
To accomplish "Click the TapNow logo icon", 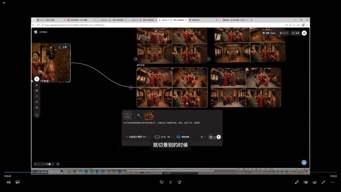I will [x=36, y=32].
